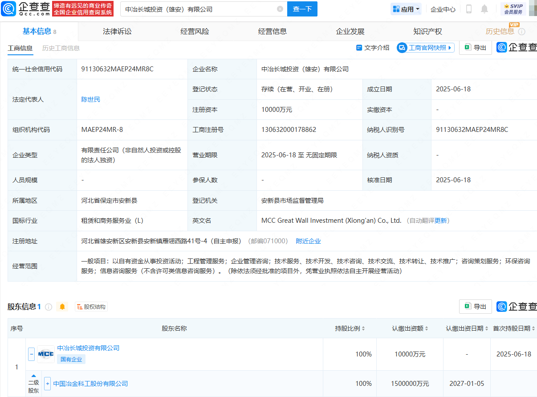
Task: Click the info circle beside 股东信息
Action: (48, 307)
